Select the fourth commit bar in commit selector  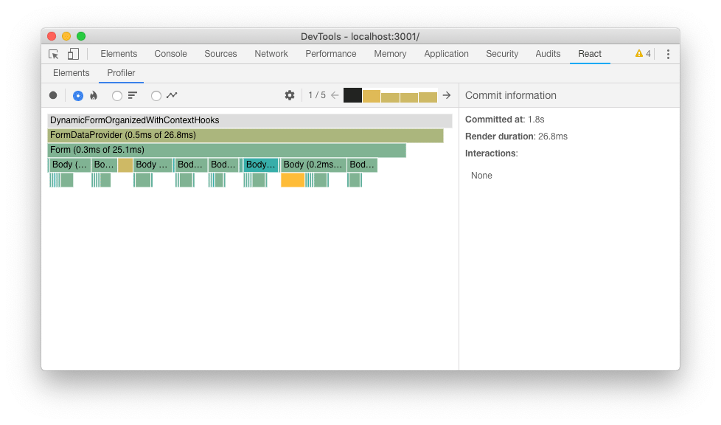(x=410, y=95)
